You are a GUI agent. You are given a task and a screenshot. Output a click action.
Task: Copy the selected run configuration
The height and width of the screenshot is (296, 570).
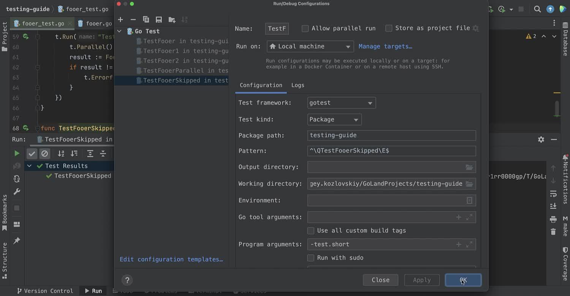(146, 20)
